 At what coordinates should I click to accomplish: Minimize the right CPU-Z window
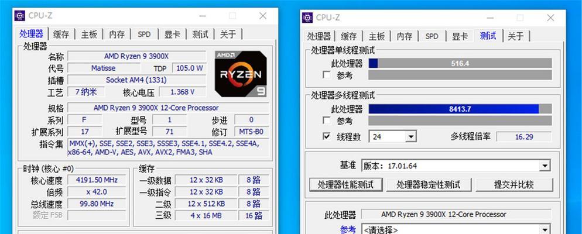(x=490, y=18)
